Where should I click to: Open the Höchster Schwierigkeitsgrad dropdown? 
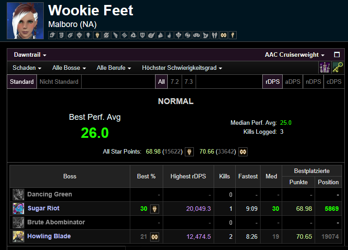tap(182, 68)
